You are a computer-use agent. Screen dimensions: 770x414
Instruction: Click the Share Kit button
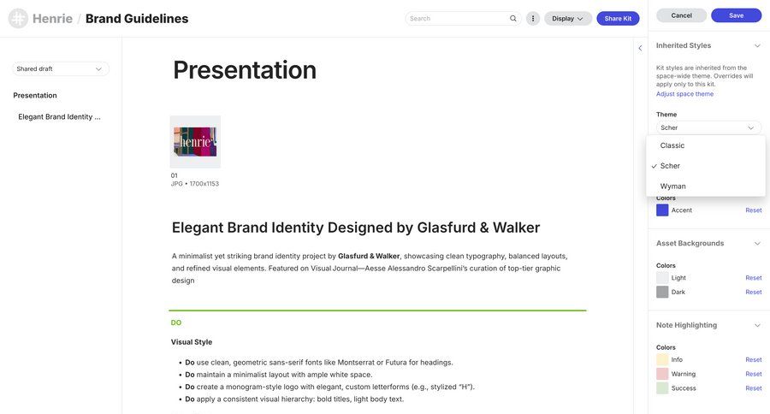coord(618,18)
